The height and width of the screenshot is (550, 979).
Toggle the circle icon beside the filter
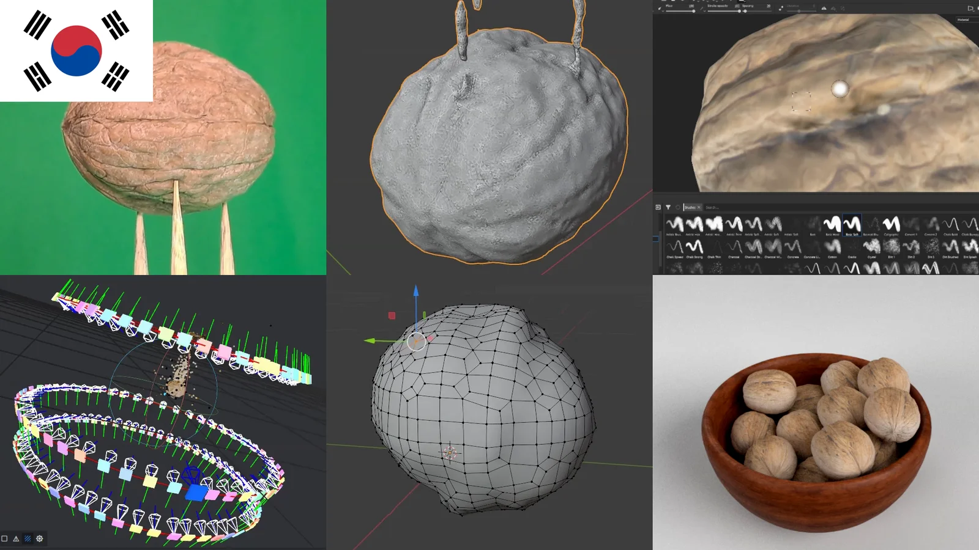677,207
